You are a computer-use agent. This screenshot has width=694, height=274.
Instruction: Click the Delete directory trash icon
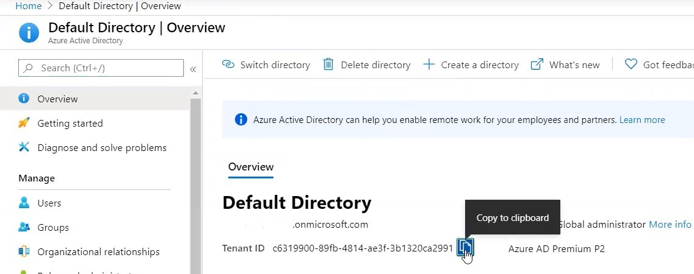pos(328,65)
